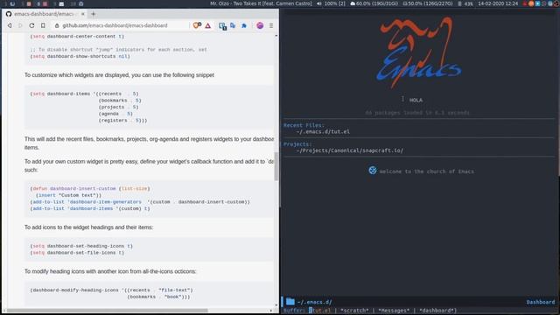Click the '(registers . 5)' code line
Image resolution: width=560 pixels, height=315 pixels.
tap(122, 121)
